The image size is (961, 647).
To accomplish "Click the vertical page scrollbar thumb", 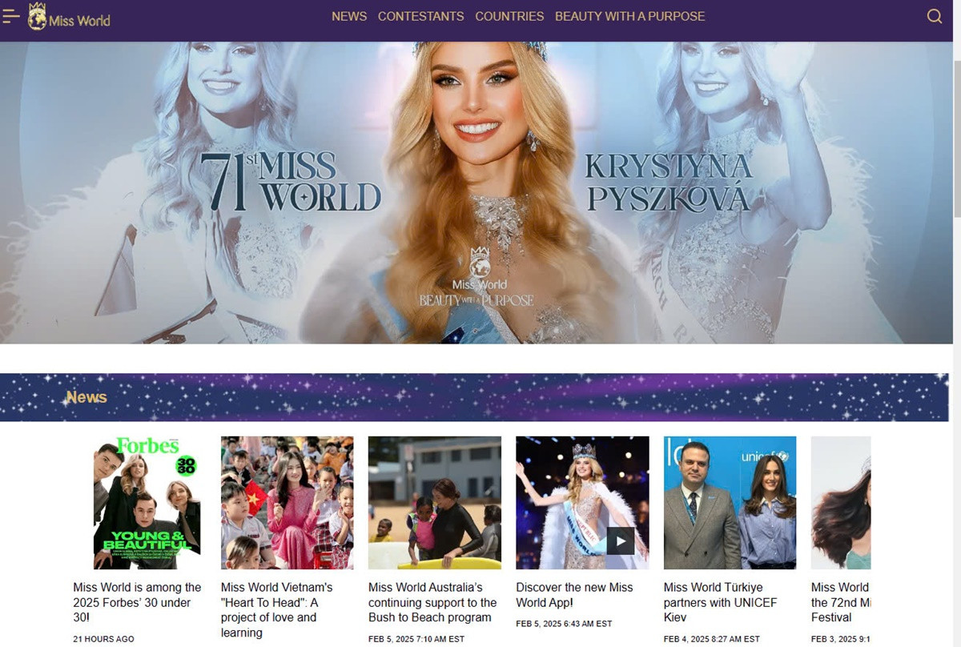I will (956, 136).
